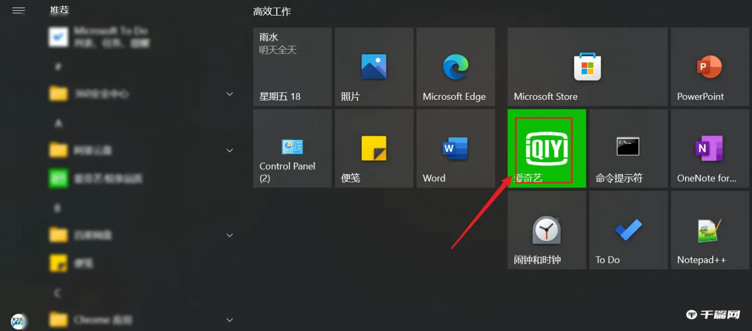Open the Microsoft Store tile

click(587, 67)
